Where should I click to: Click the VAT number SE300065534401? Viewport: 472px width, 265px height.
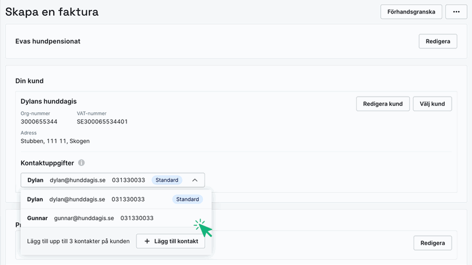tap(102, 122)
